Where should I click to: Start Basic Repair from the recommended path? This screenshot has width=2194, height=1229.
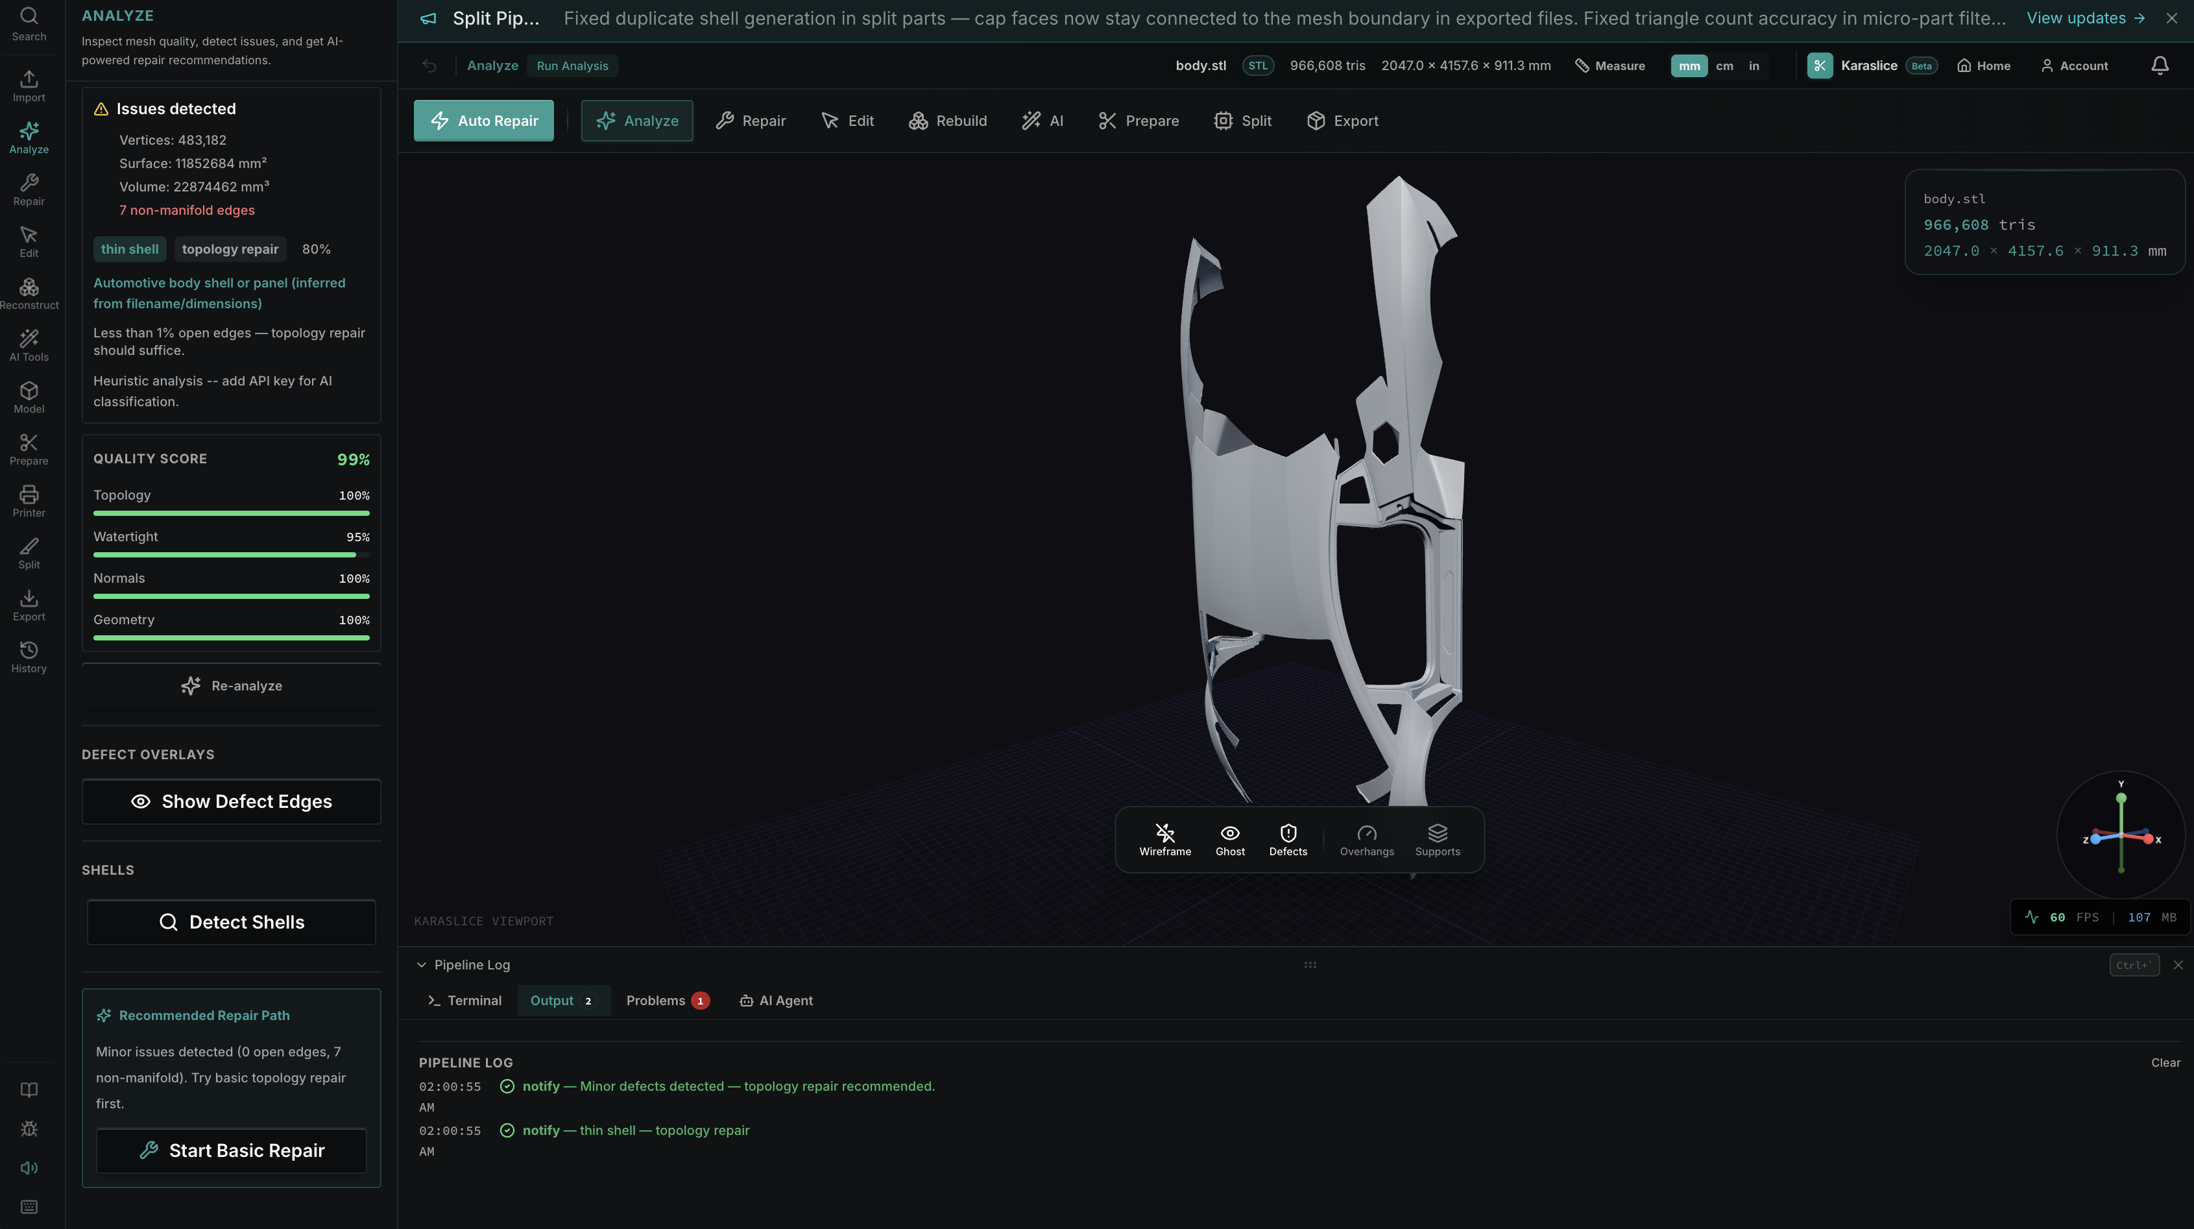tap(231, 1150)
